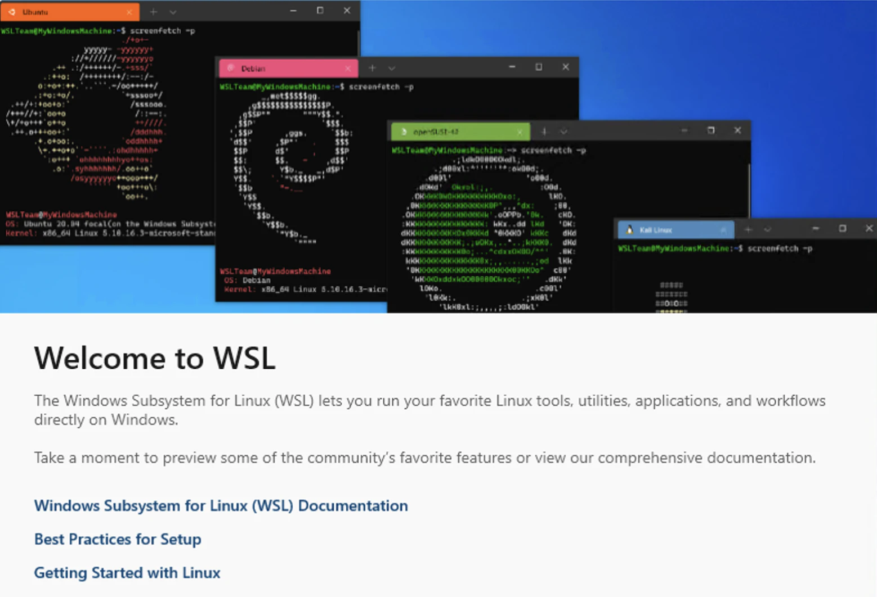Open Best Practices for Setup link

point(118,539)
